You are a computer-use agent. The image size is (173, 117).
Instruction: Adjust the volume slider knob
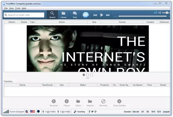167,13
